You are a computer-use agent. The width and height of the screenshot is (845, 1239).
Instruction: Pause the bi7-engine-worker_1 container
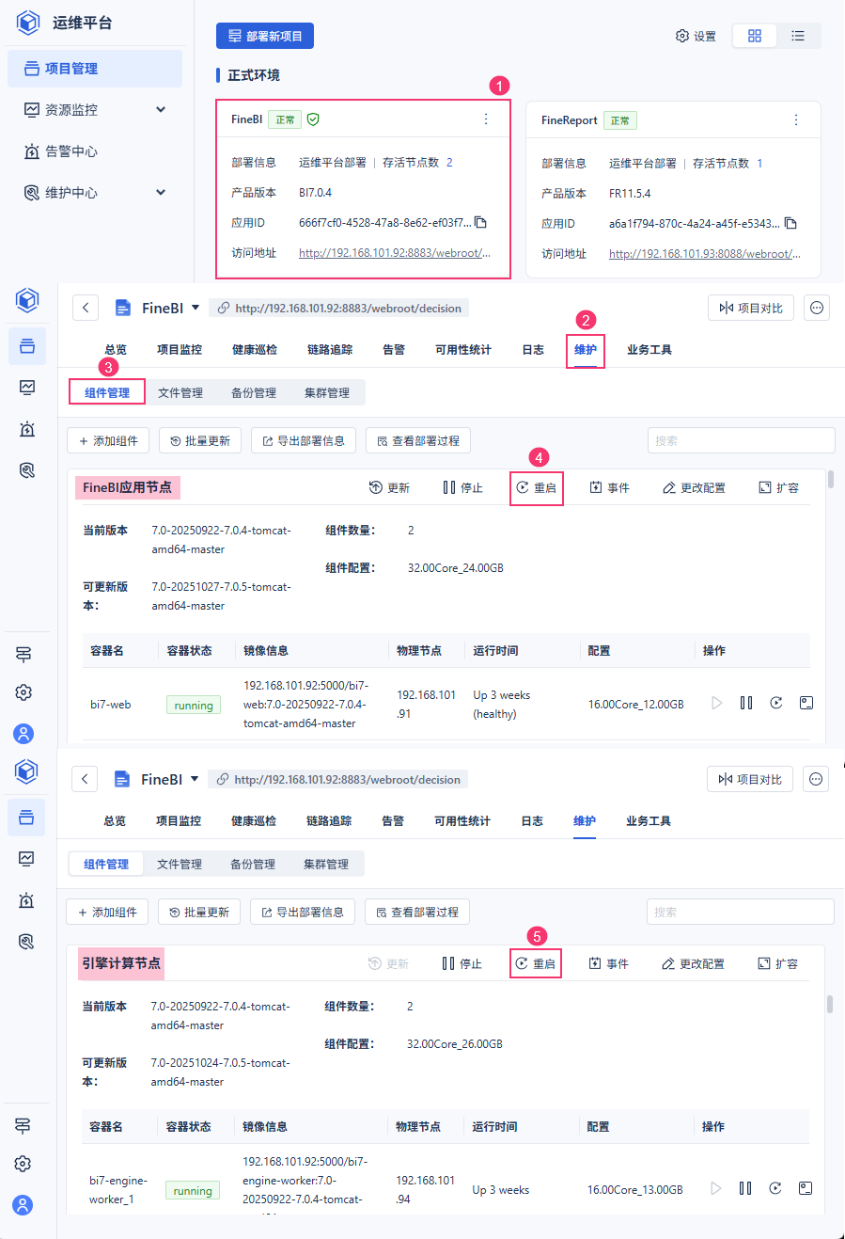[x=745, y=1188]
